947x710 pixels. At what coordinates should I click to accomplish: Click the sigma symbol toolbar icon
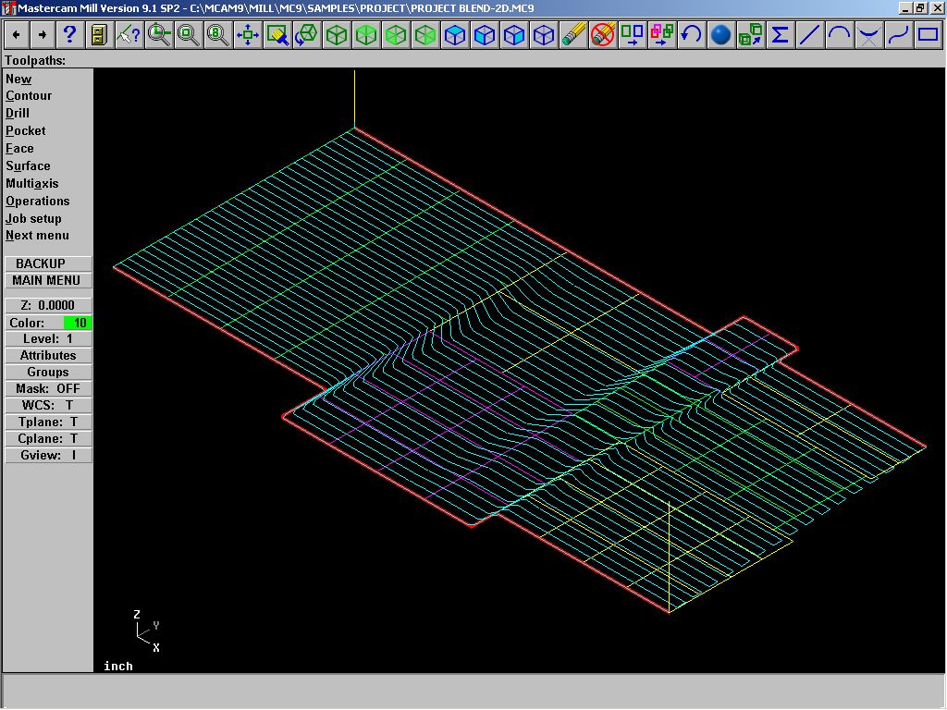point(780,35)
